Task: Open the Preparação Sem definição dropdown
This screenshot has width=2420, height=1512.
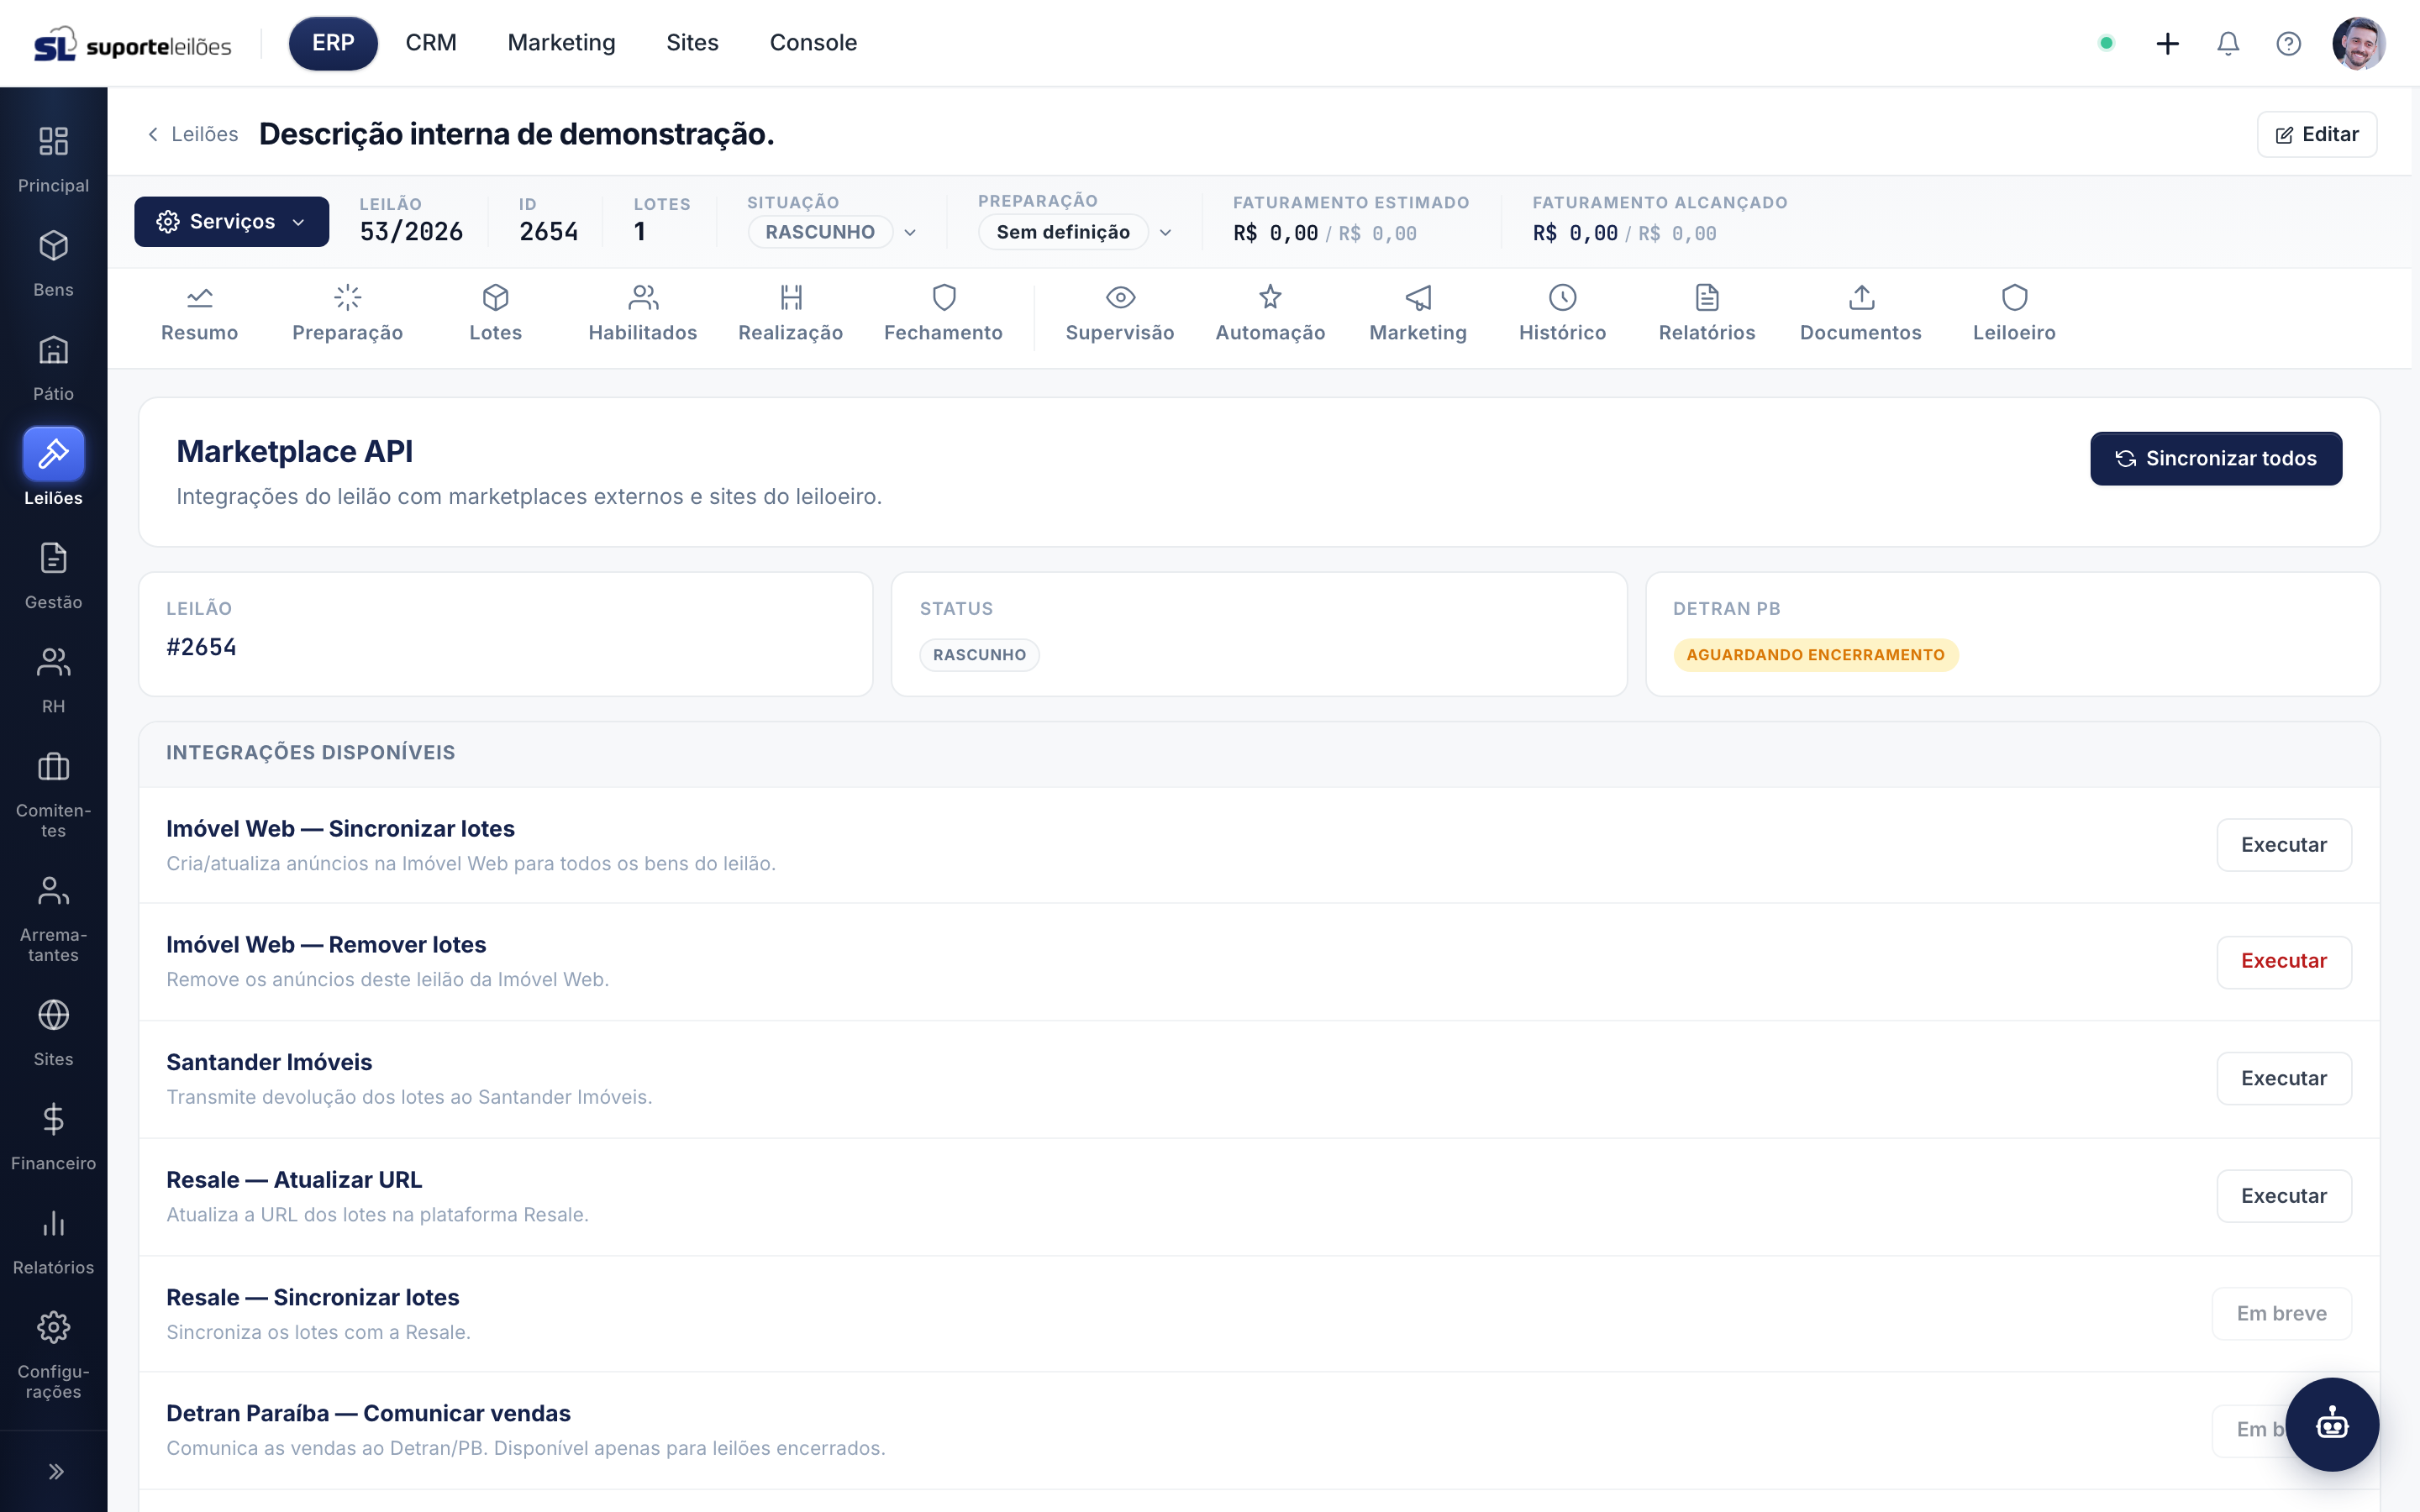Action: (x=1075, y=232)
